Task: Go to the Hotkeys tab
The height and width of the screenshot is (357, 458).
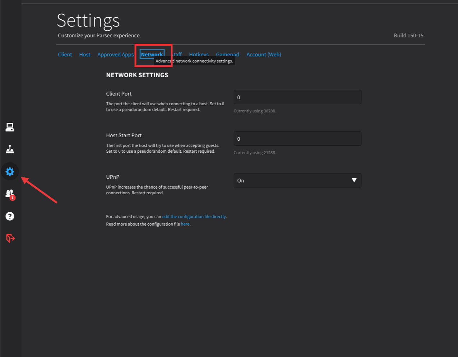Action: click(199, 54)
